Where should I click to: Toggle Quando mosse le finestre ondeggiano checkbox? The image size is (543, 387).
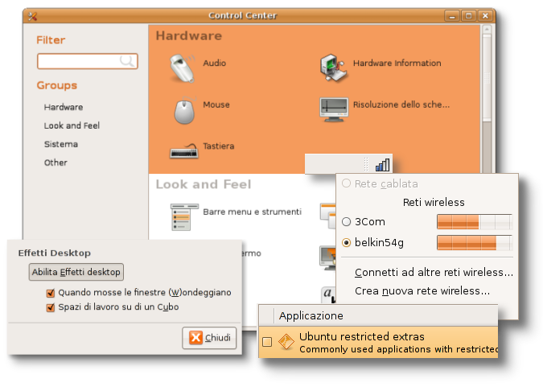[x=51, y=293]
